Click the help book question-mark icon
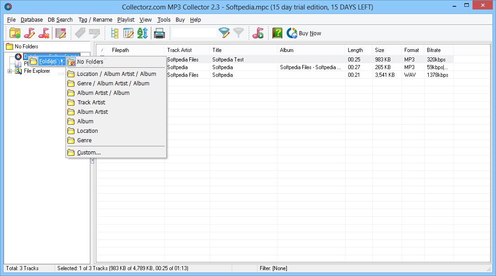The height and width of the screenshot is (276, 496). click(277, 33)
